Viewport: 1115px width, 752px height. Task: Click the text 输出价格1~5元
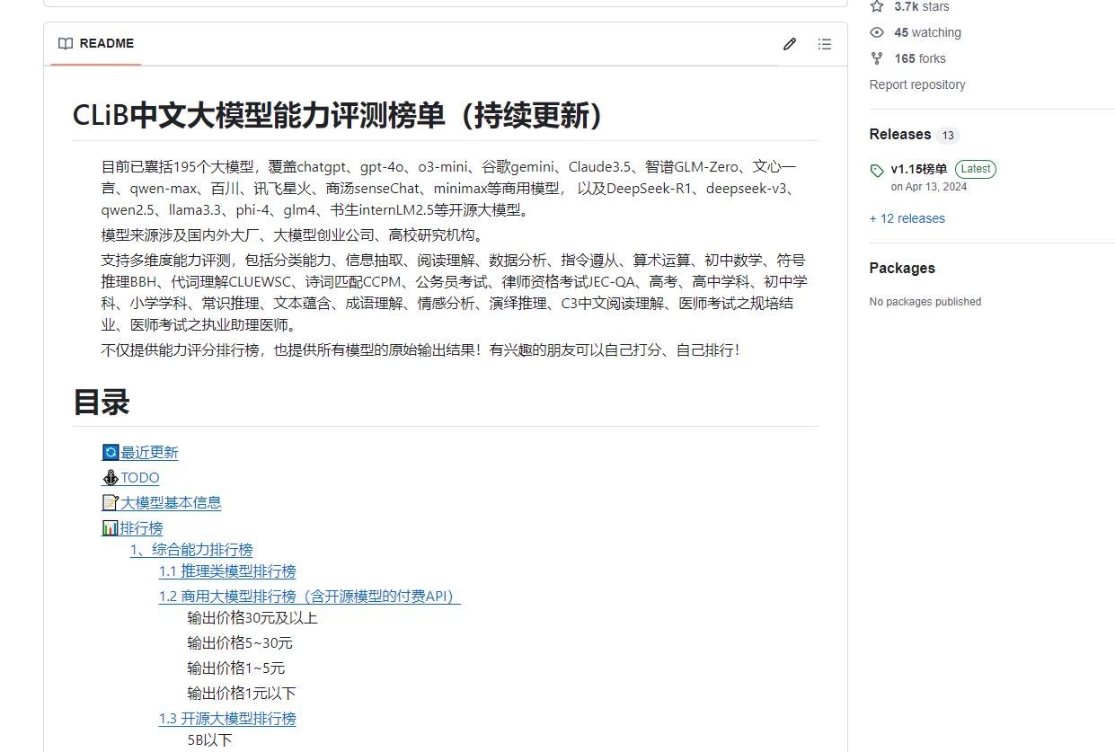pos(236,668)
